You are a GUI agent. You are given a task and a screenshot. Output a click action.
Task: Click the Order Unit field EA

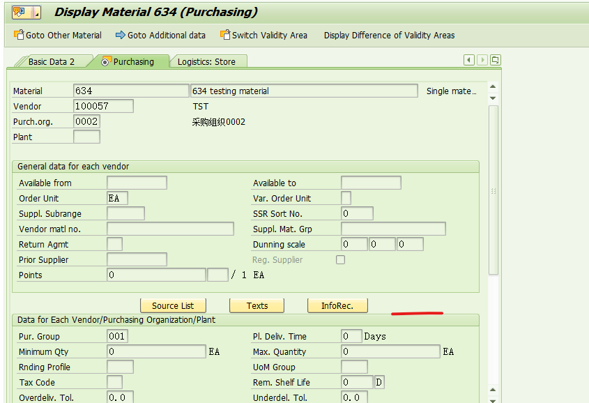coord(118,198)
